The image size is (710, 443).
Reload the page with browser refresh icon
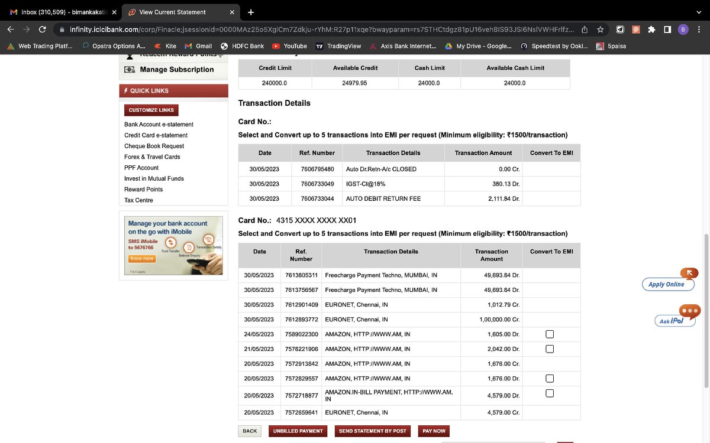tap(42, 29)
